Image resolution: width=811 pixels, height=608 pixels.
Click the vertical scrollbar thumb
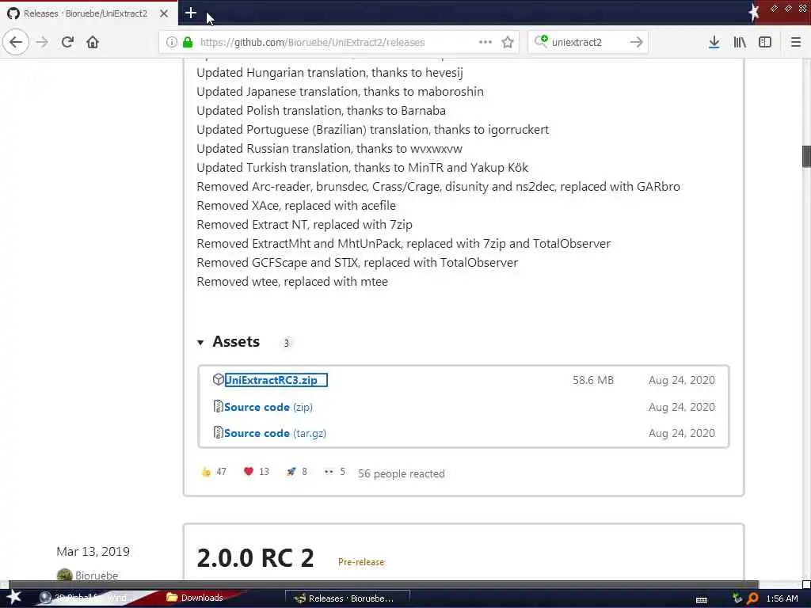tap(805, 157)
